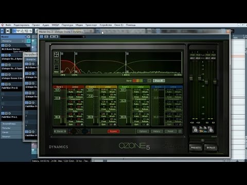This screenshot has height=185, width=247.
Task: Click the Write automation button in plugin header
Action: [x=56, y=36]
